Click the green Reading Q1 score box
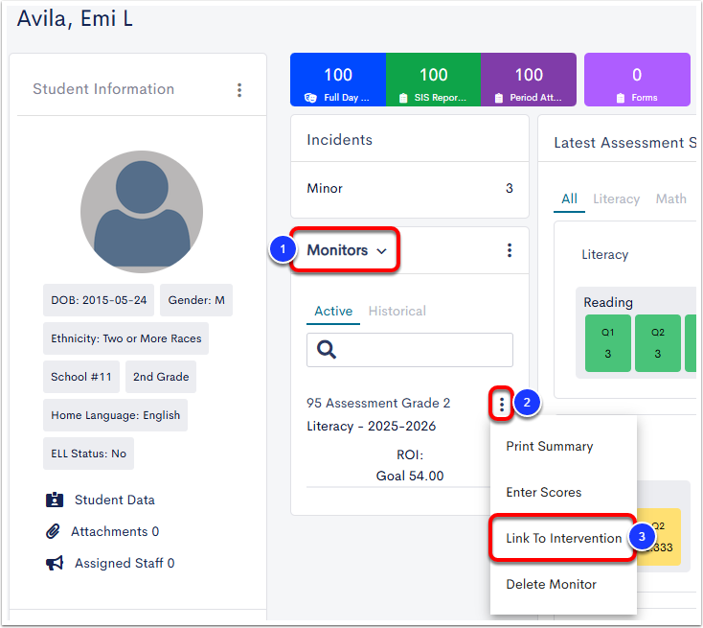 point(608,343)
